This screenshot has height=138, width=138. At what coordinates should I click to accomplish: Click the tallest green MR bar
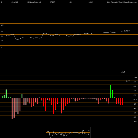point(111,91)
